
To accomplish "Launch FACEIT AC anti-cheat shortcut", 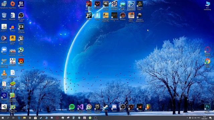I will click(x=131, y=108).
